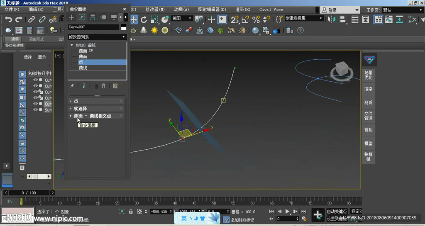Click the Isolate Selection icon in the status bar
The image size is (425, 226).
click(x=122, y=211)
